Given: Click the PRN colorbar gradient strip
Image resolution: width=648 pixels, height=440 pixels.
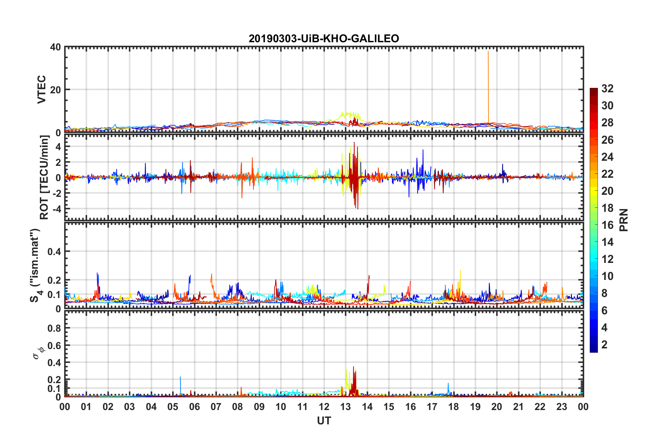Looking at the screenshot, I should 593,220.
